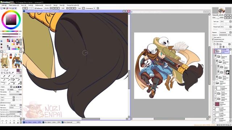Click the navigator preview thumbnail
The image size is (232, 130).
[x=221, y=10]
